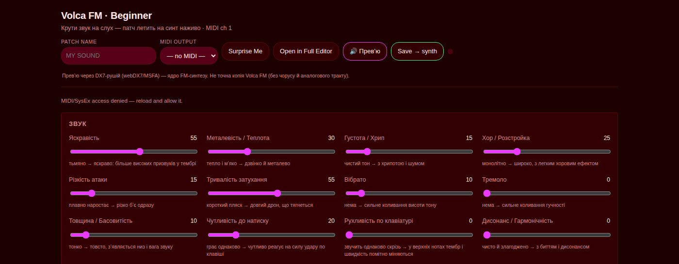
Task: Click the ЗВУК section title
Action: coord(78,124)
